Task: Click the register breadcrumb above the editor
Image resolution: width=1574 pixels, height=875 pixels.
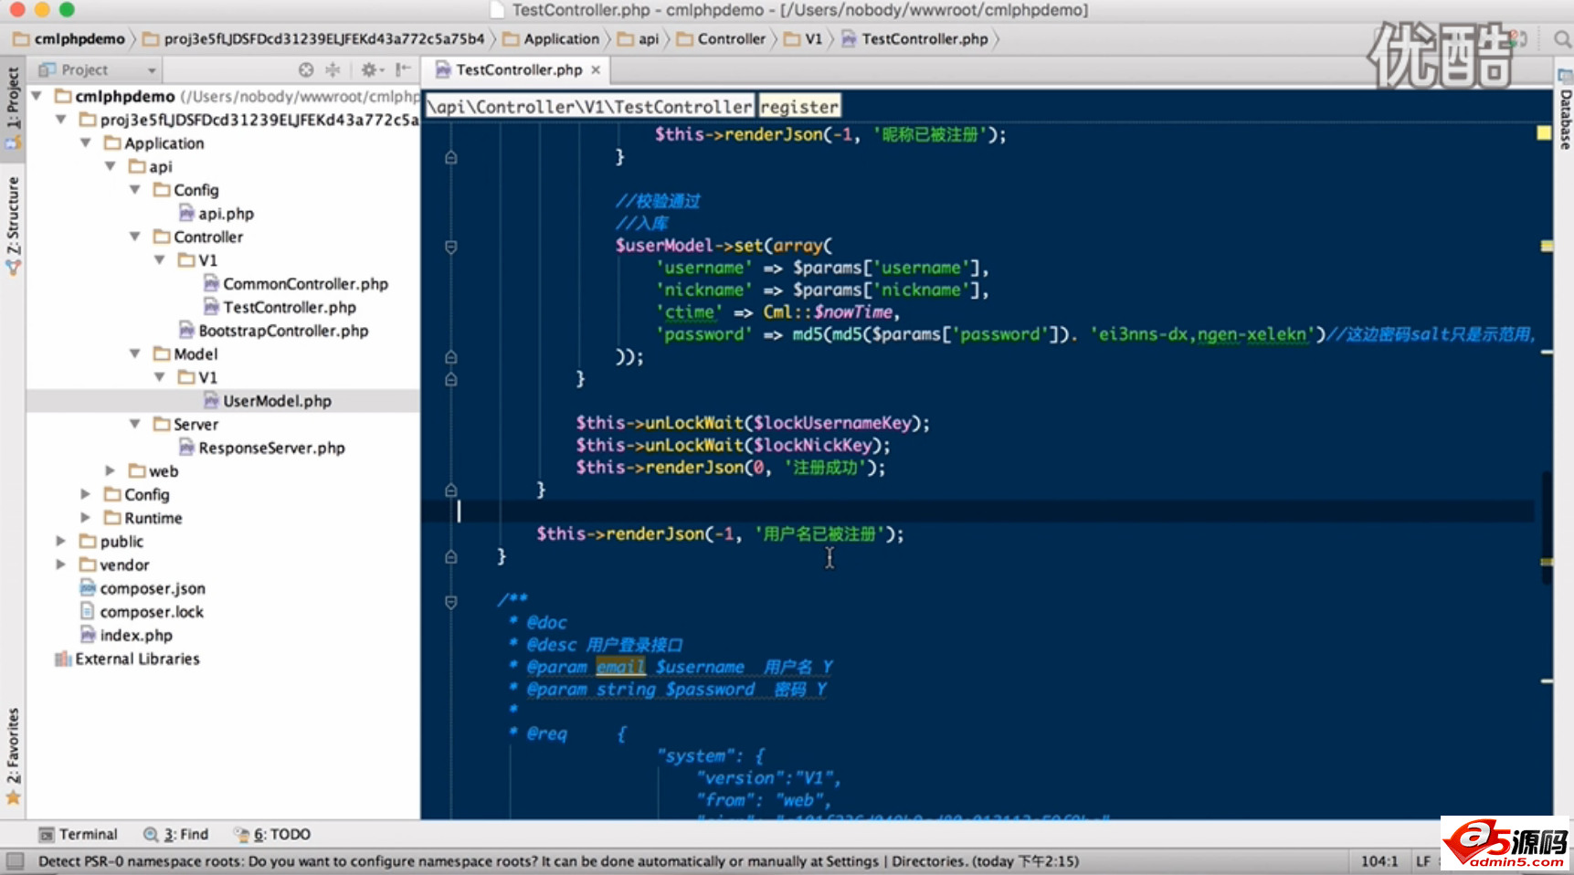Action: tap(798, 106)
